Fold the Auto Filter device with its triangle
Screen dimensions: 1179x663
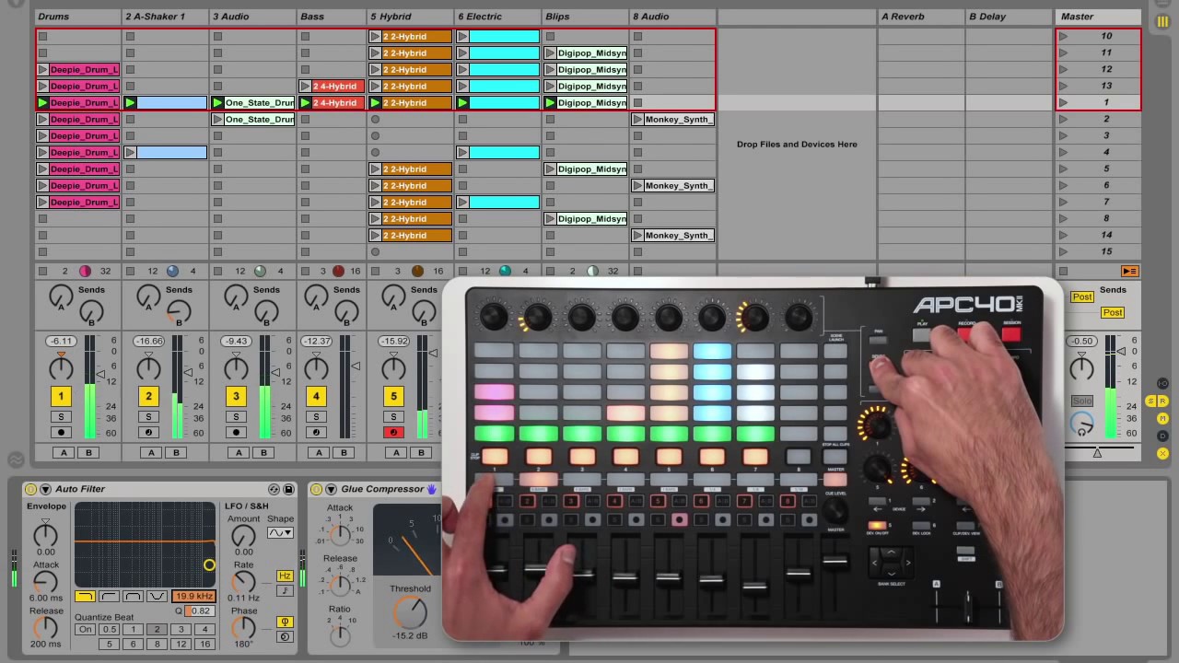pyautogui.click(x=46, y=489)
